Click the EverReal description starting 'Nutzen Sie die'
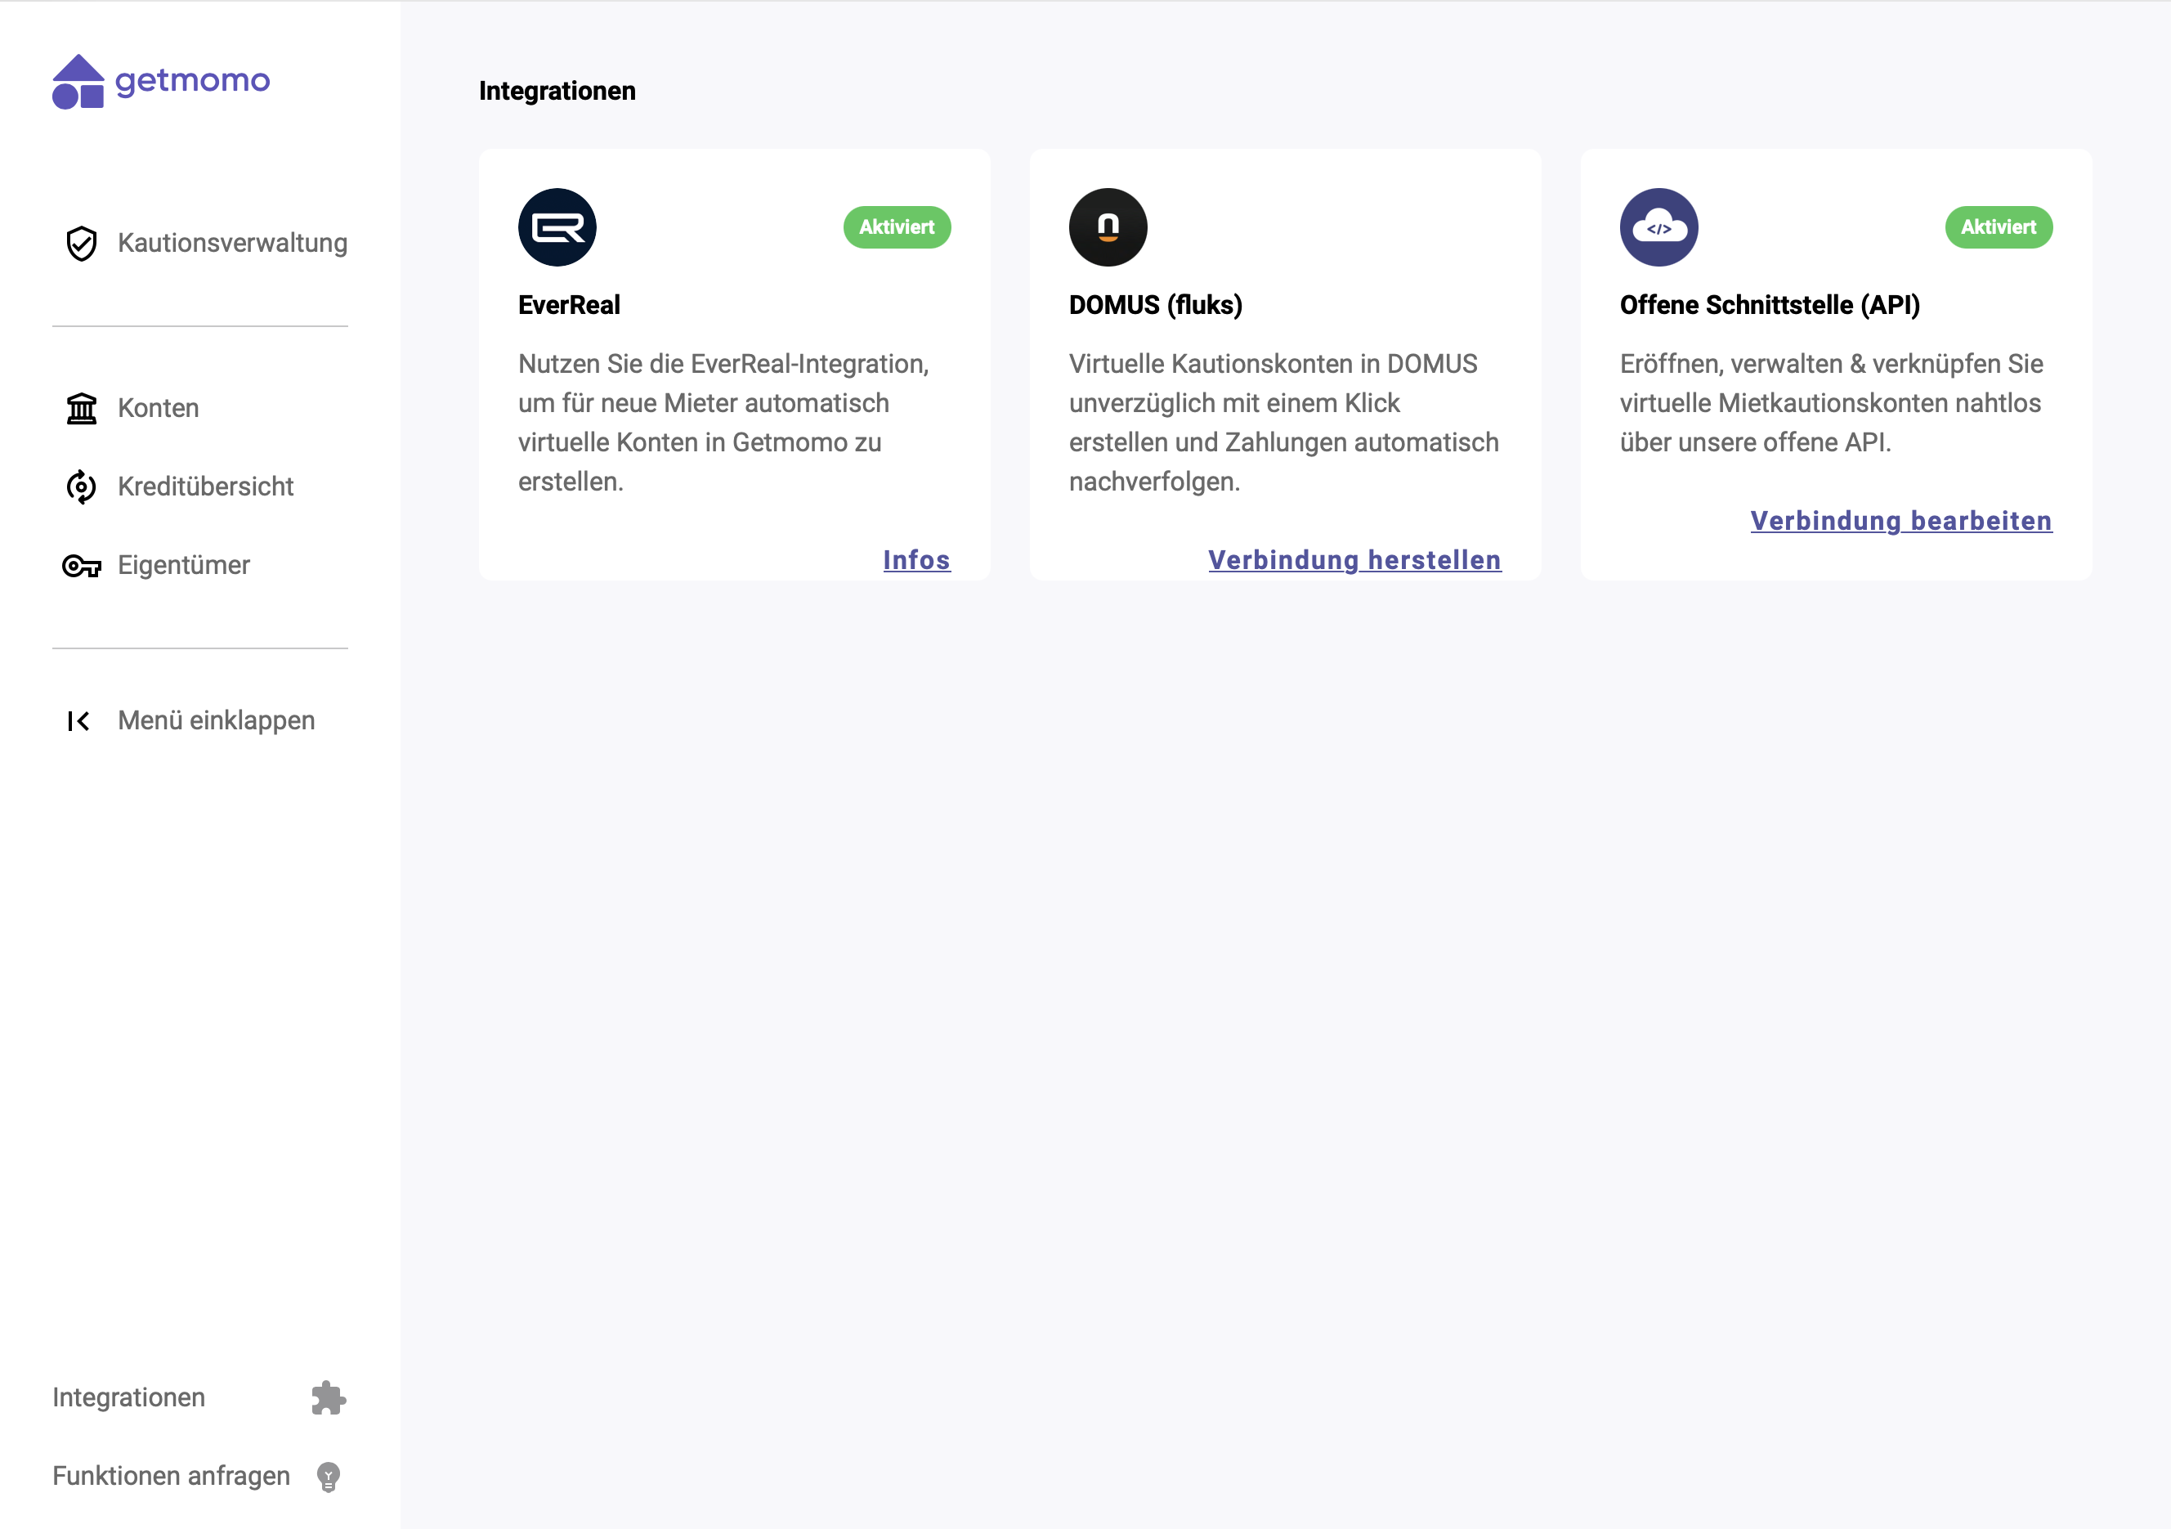The height and width of the screenshot is (1529, 2171). click(723, 423)
